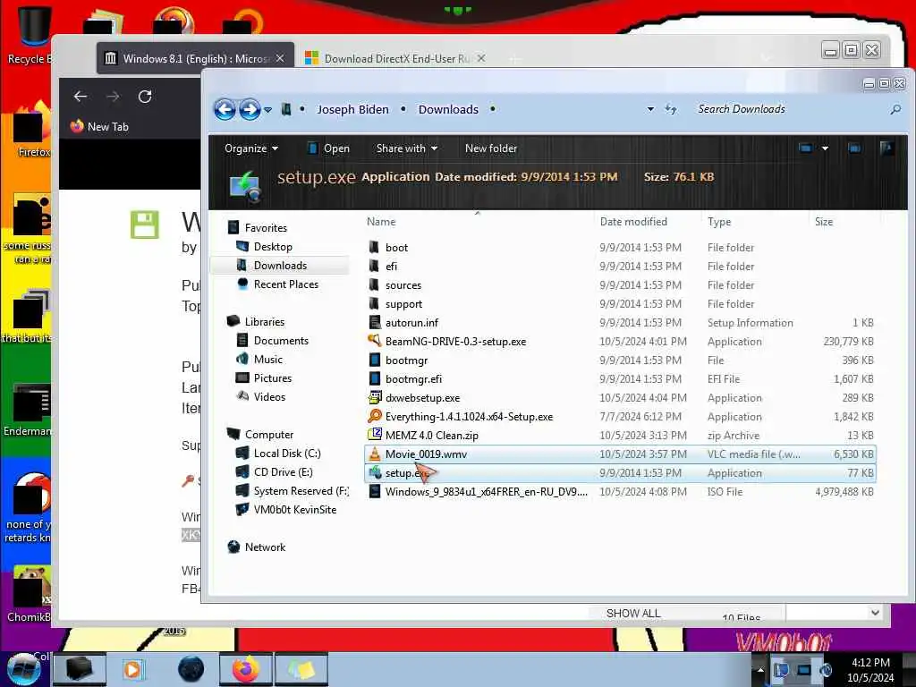Open the Organize menu
This screenshot has width=916, height=687.
click(251, 148)
